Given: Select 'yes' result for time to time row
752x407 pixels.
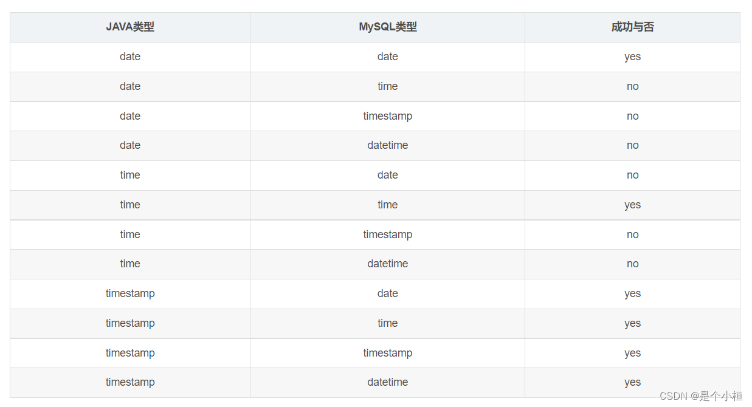Looking at the screenshot, I should point(632,205).
